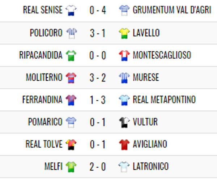Viewport: 217px width, 181px height.
Task: Open the Latronico team link
Action: 151,166
